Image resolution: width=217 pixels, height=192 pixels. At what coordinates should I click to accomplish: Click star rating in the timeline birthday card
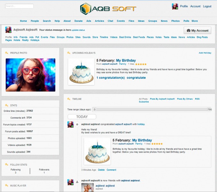(x=157, y=144)
